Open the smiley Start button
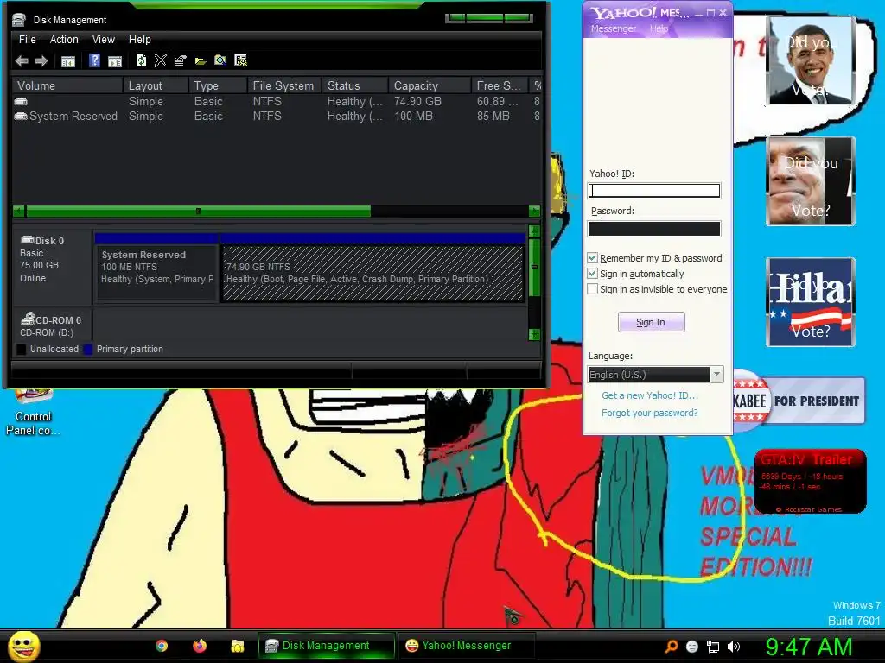This screenshot has width=885, height=663. click(24, 646)
